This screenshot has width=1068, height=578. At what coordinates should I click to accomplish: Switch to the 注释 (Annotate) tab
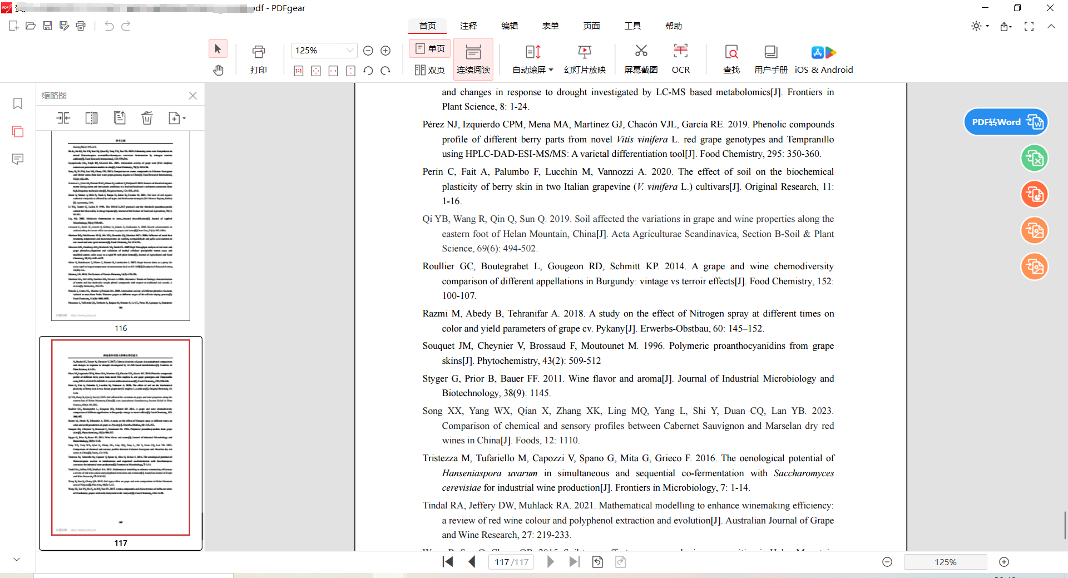click(x=468, y=26)
